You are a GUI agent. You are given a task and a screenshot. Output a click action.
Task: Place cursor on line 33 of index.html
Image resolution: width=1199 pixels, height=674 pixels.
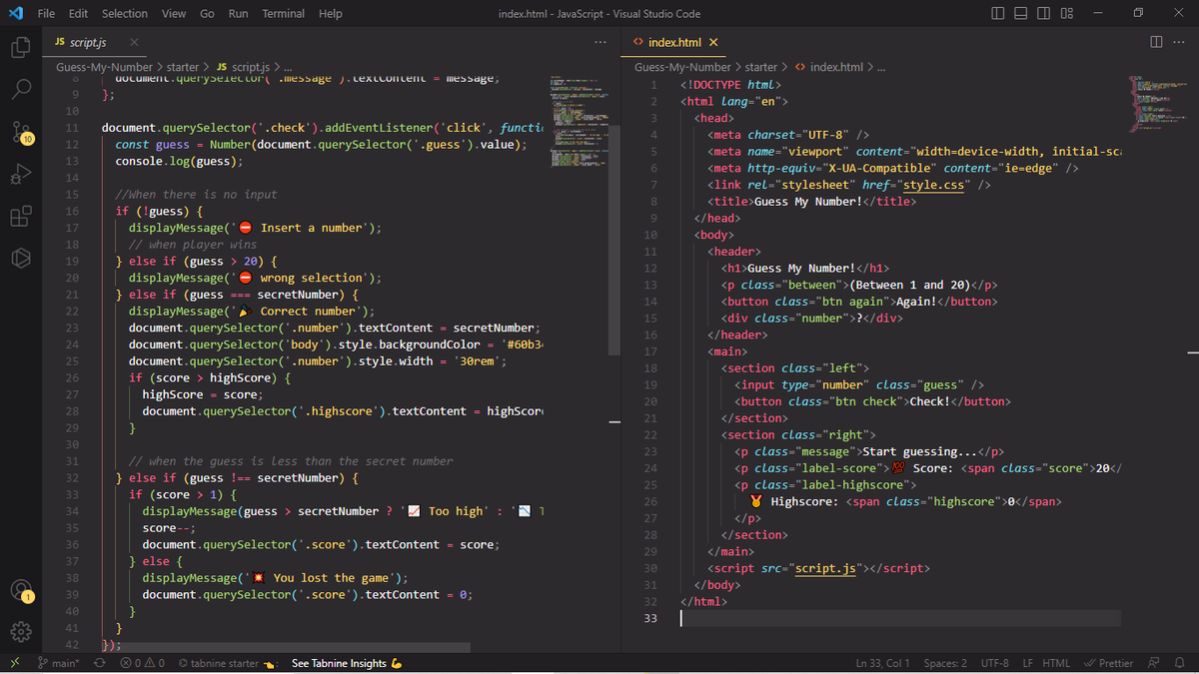899,618
